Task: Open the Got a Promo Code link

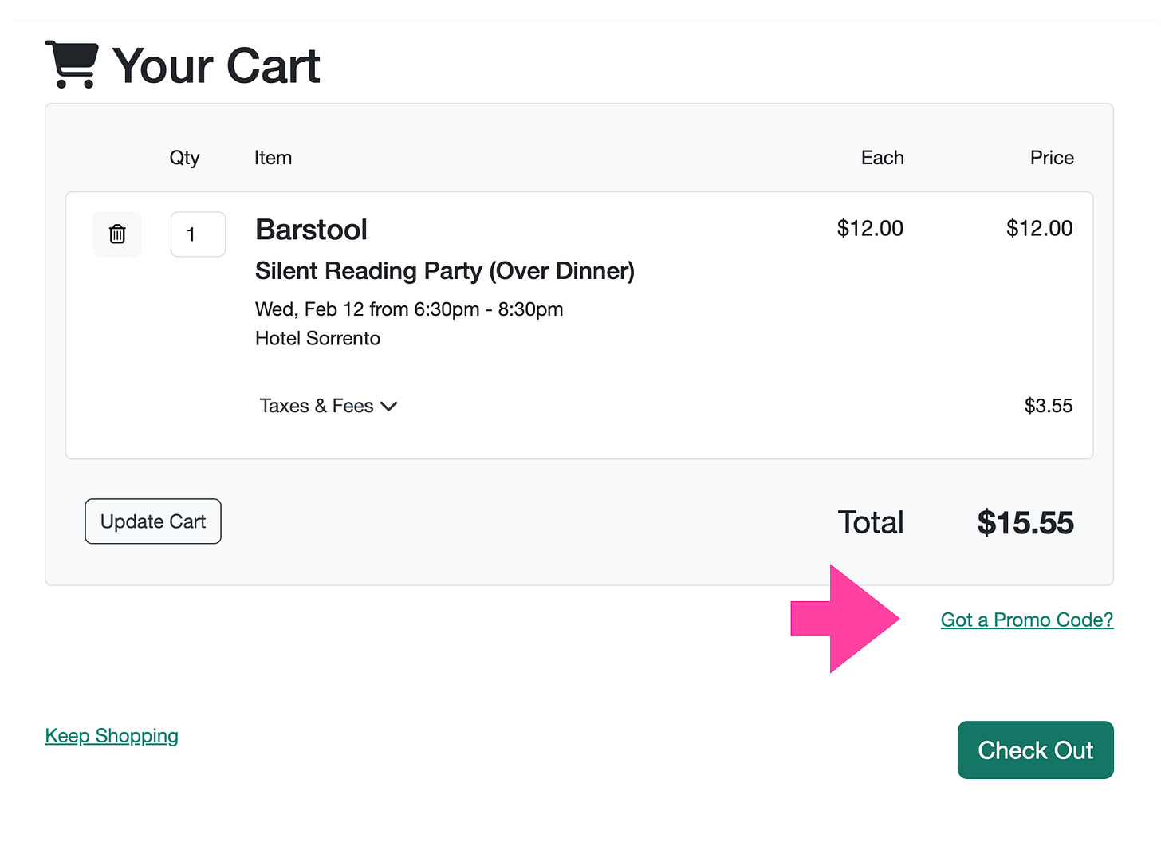Action: coord(1027,620)
